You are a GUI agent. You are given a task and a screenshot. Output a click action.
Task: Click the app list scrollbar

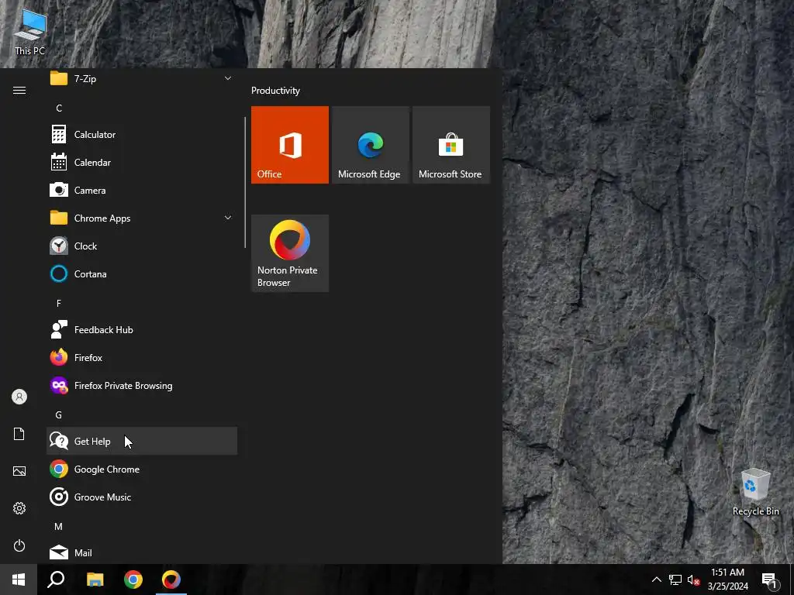click(245, 182)
